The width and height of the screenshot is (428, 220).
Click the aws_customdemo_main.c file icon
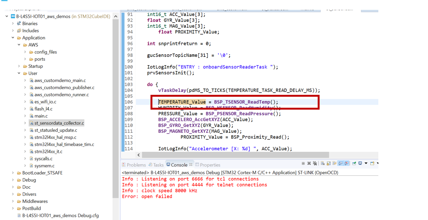31,80
